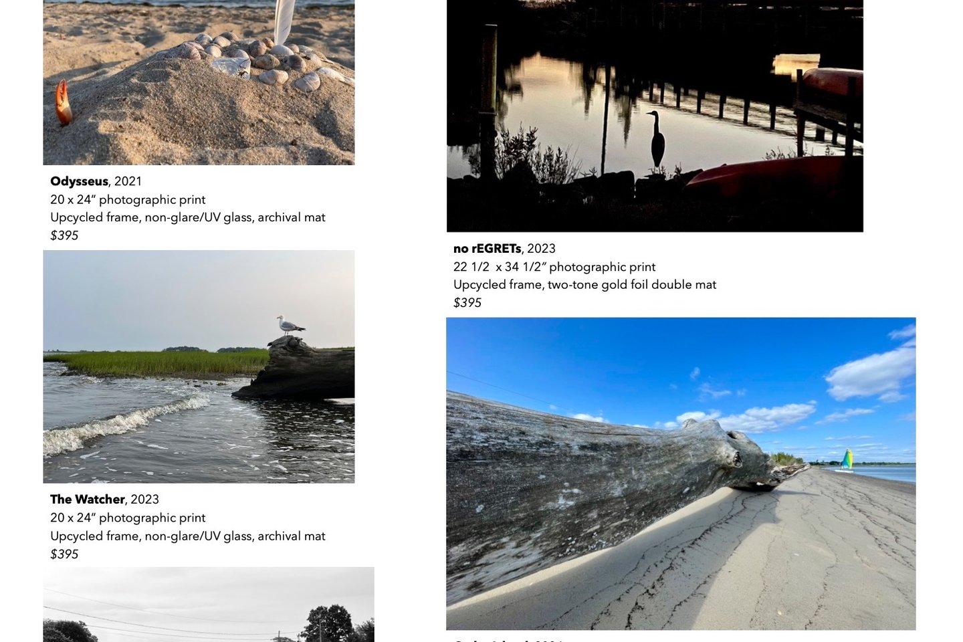Click The Watcher title text

(87, 500)
